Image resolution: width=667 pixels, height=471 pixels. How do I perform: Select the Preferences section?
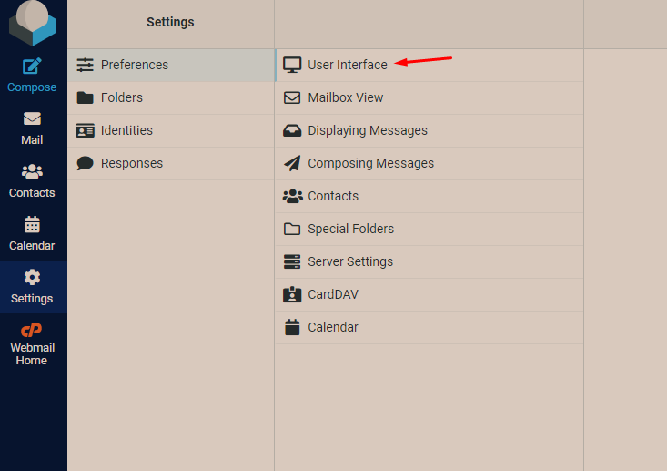[x=134, y=65]
